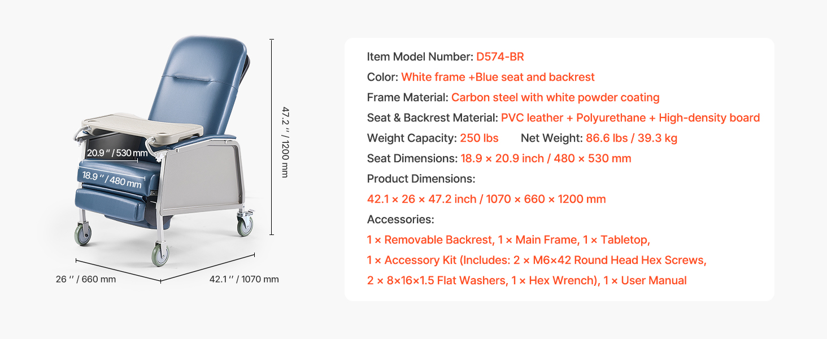
Task: Click the gray tray table on the recliner
Action: pos(141,125)
